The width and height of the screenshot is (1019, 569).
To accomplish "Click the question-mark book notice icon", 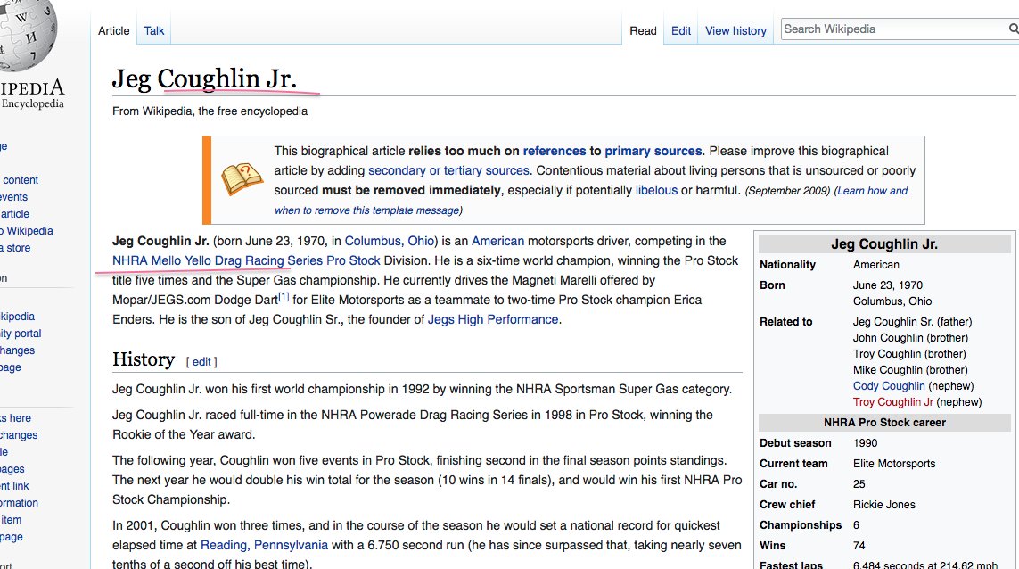I will [242, 179].
